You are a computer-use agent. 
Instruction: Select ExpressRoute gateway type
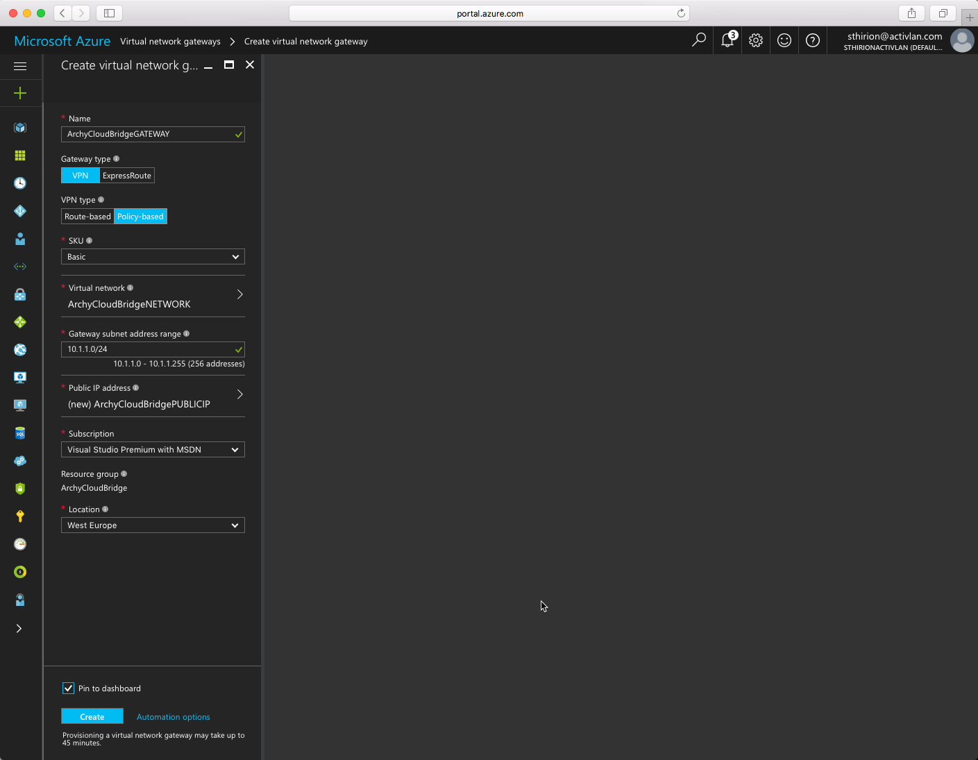[127, 176]
